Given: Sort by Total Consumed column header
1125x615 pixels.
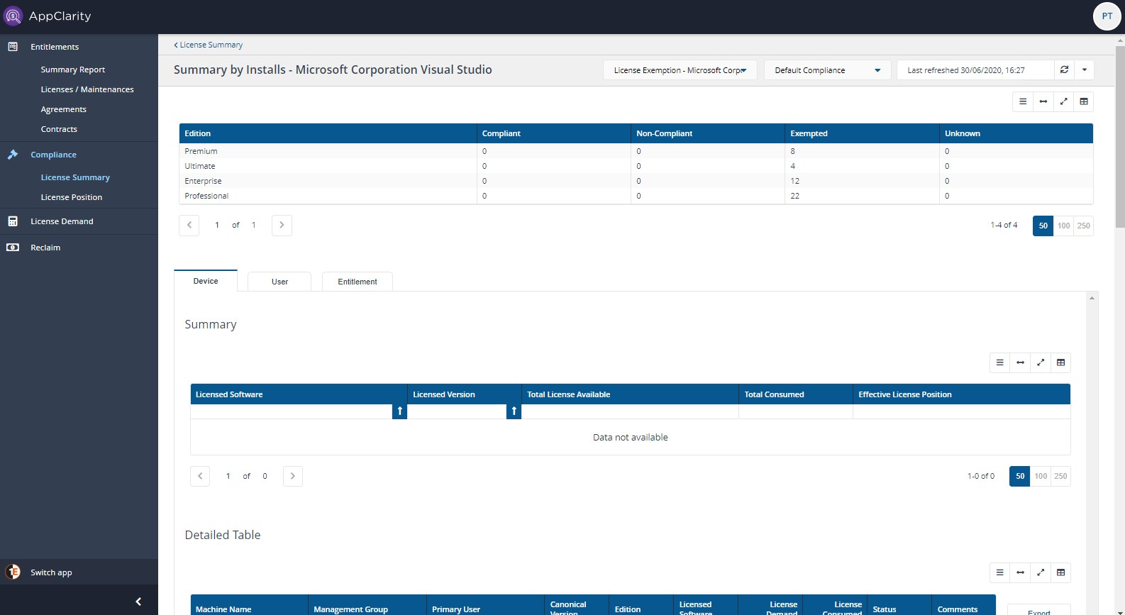Looking at the screenshot, I should [x=795, y=394].
